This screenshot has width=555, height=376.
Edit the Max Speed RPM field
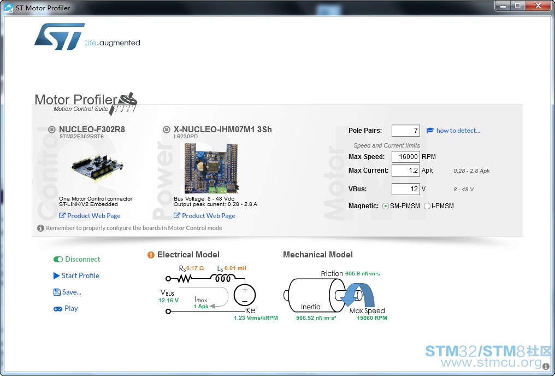point(406,157)
